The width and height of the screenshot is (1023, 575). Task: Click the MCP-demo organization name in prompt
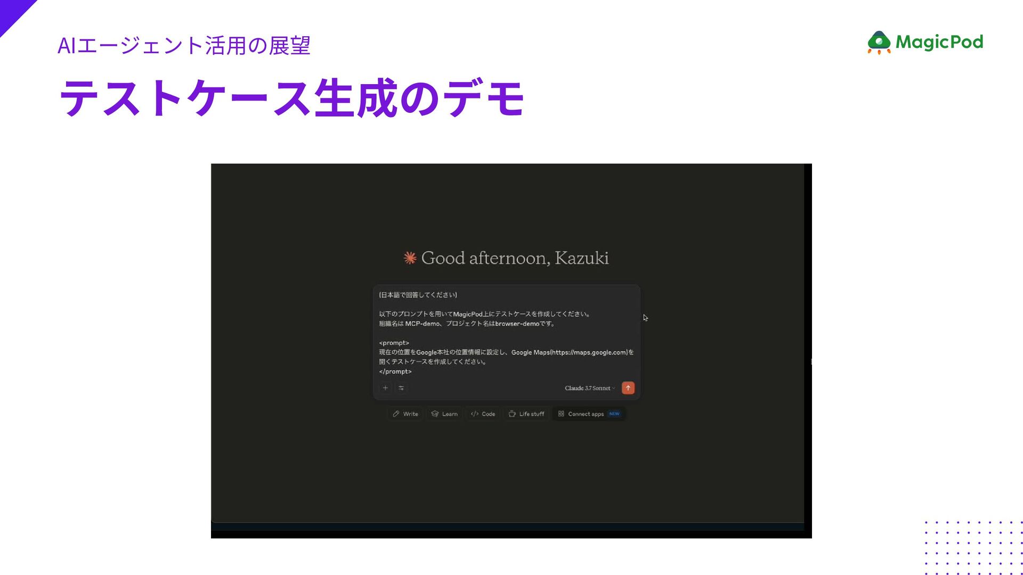(422, 324)
